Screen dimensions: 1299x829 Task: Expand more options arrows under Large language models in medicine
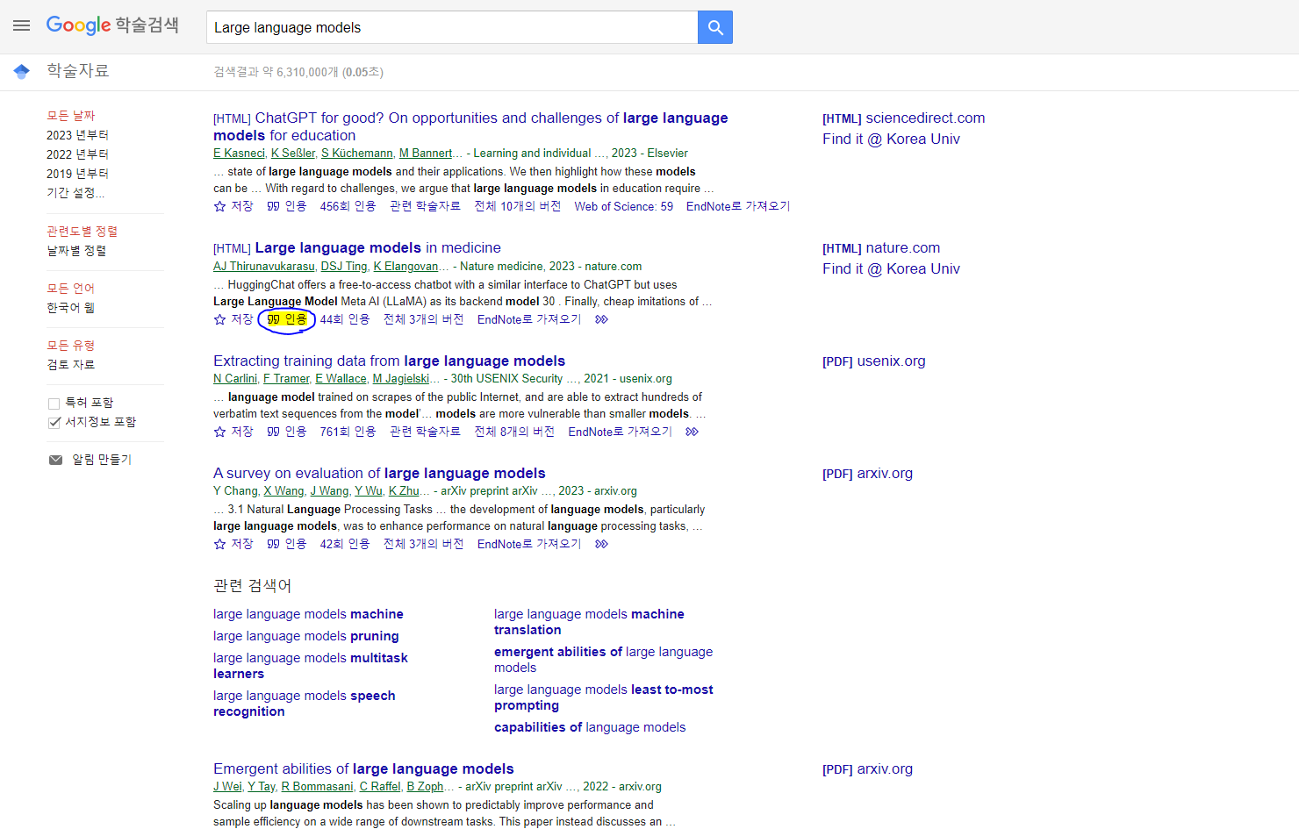point(601,319)
